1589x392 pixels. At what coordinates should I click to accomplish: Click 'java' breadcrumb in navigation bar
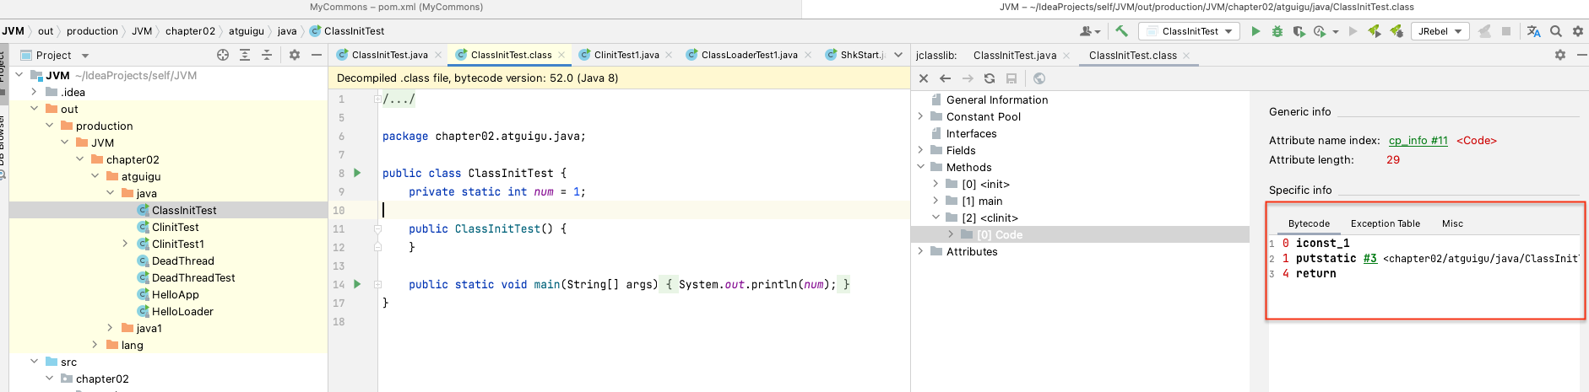pyautogui.click(x=287, y=31)
